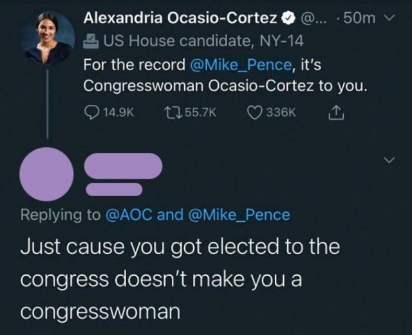Open the share icon on top tweet
412x335 pixels.
coord(336,113)
